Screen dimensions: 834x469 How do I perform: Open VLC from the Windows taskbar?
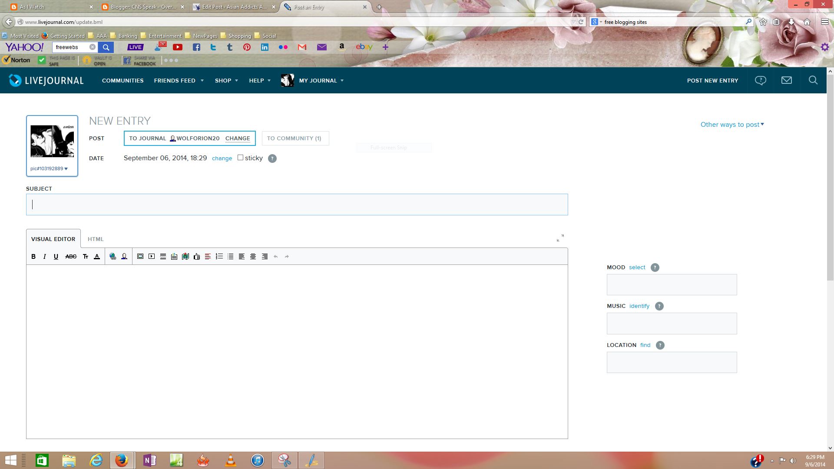click(x=231, y=460)
